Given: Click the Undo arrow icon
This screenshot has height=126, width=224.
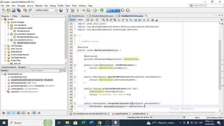Looking at the screenshot, I should click(25, 10).
